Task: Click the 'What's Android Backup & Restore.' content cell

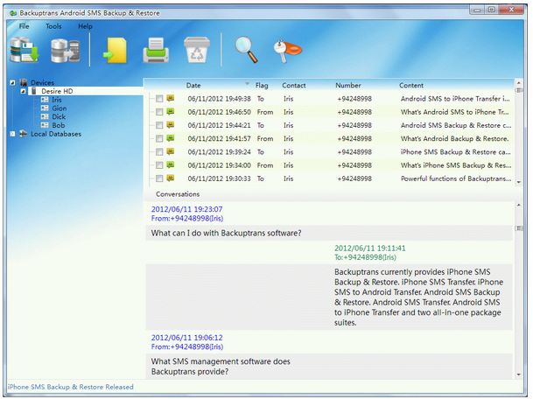Action: (454, 138)
